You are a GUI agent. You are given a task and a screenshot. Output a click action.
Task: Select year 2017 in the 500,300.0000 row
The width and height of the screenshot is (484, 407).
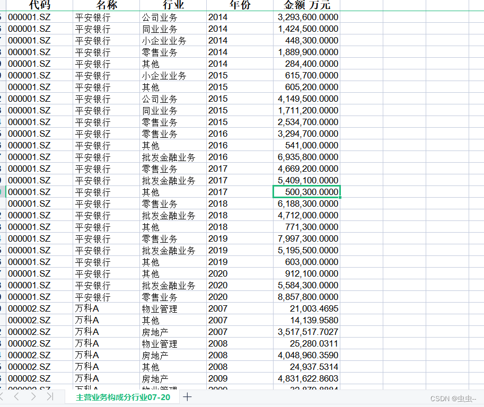(x=240, y=192)
